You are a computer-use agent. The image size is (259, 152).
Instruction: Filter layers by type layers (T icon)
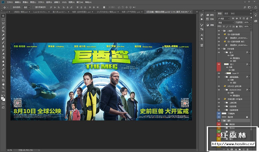[240, 18]
